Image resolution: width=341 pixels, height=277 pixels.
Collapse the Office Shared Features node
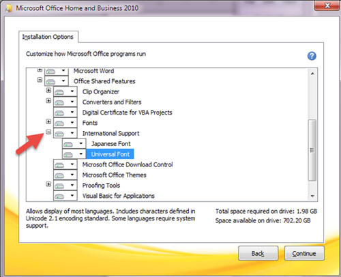click(x=40, y=80)
